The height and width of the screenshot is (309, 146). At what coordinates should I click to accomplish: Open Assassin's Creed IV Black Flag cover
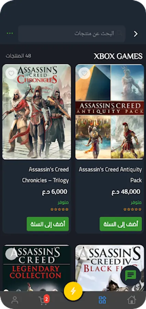tap(110, 268)
